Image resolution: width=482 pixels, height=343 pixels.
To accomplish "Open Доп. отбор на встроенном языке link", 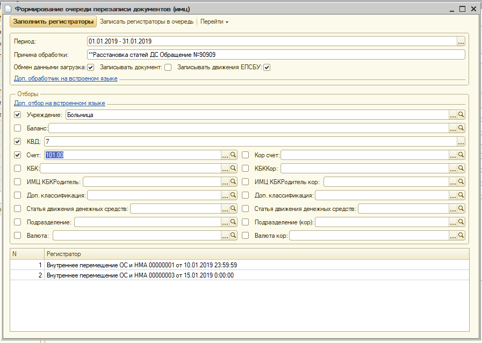I will [60, 103].
